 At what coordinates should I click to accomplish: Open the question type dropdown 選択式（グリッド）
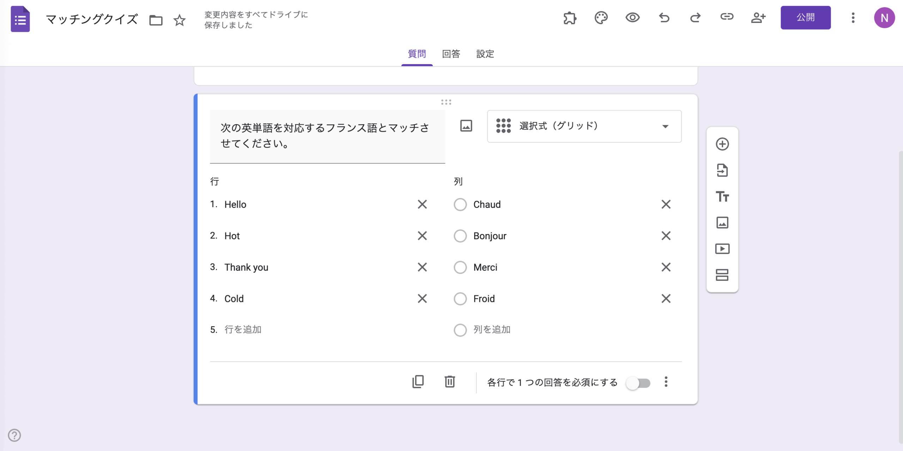click(x=584, y=126)
